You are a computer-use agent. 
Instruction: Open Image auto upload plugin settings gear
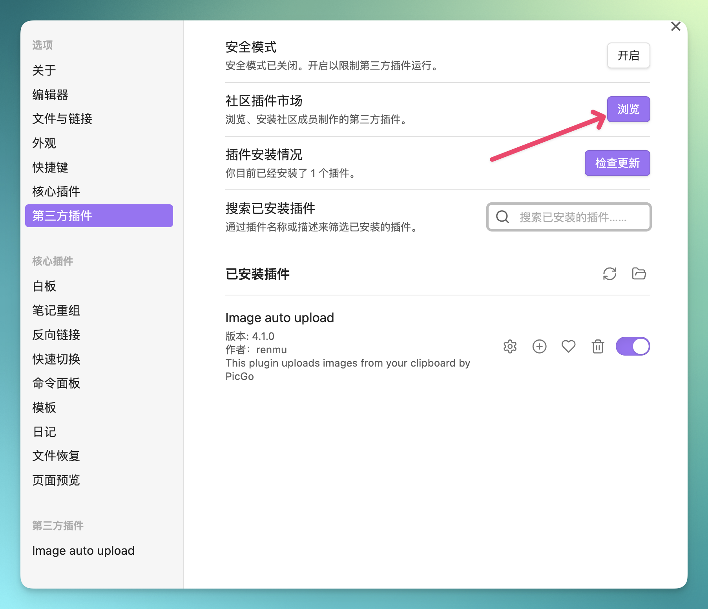(x=510, y=347)
